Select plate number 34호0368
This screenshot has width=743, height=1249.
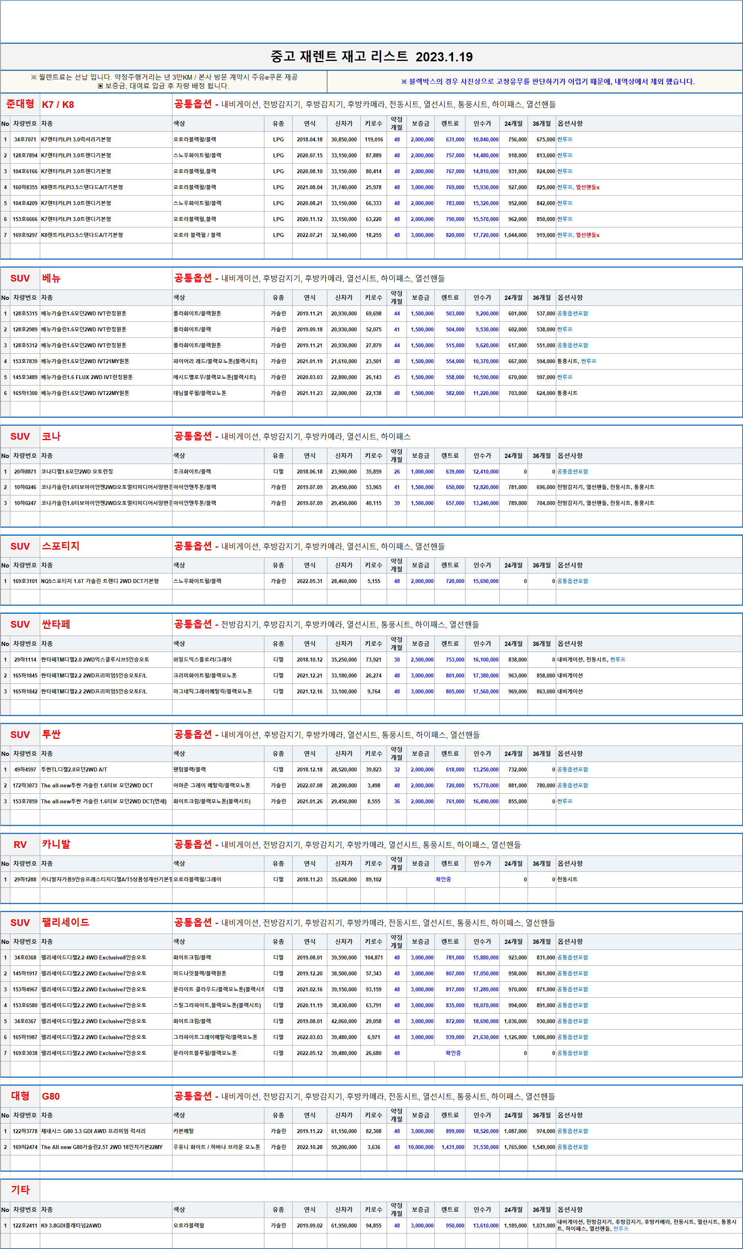pos(25,957)
